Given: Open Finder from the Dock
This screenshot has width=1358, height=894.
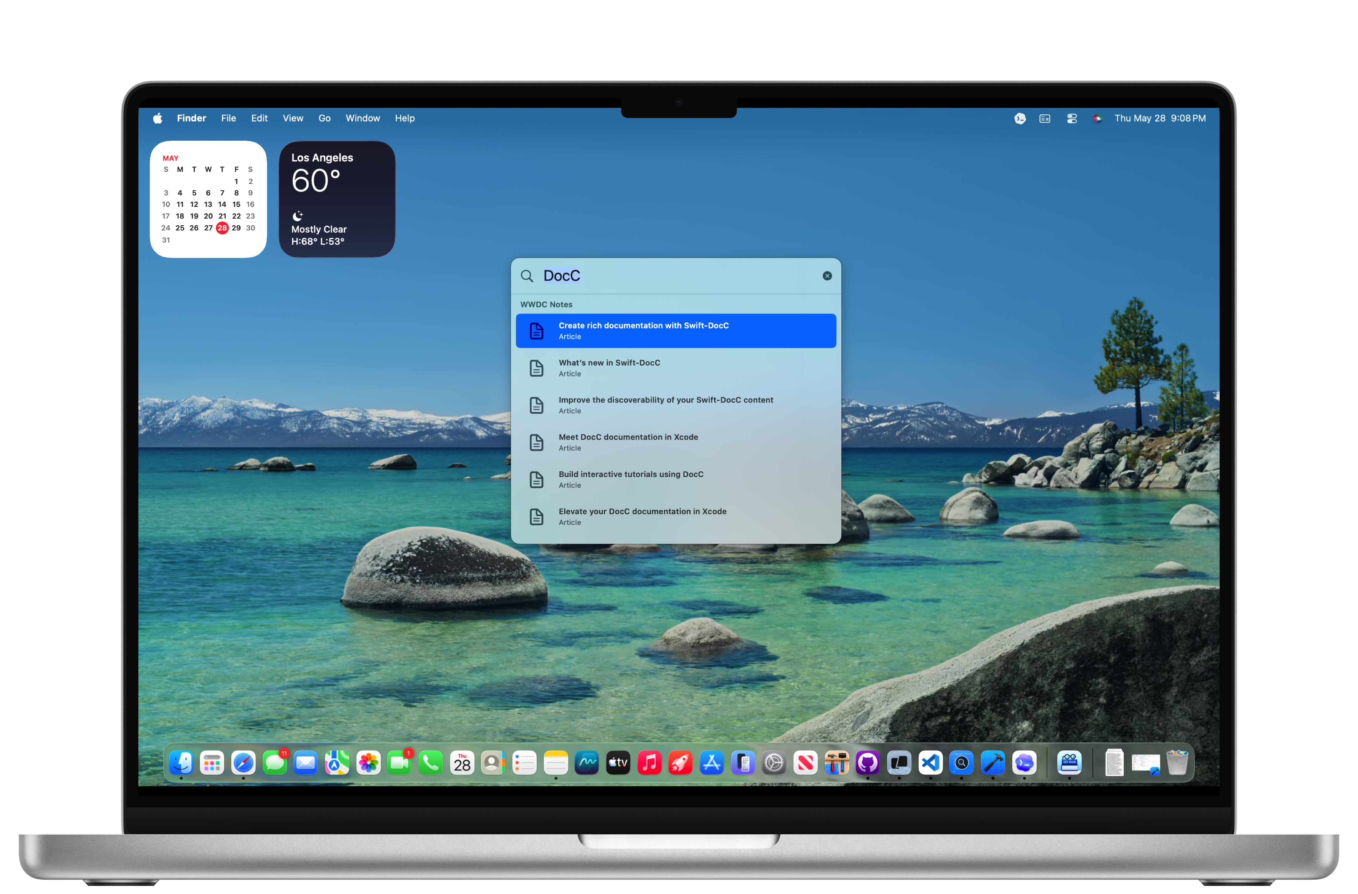Looking at the screenshot, I should pos(181,762).
